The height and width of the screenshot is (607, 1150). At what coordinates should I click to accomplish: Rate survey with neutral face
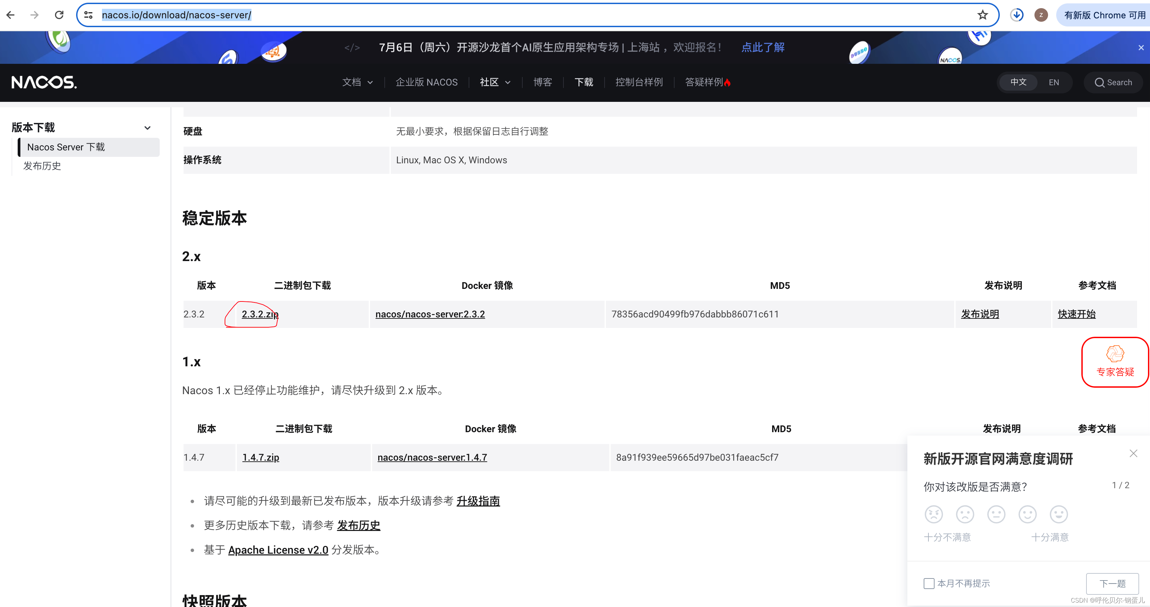coord(996,514)
